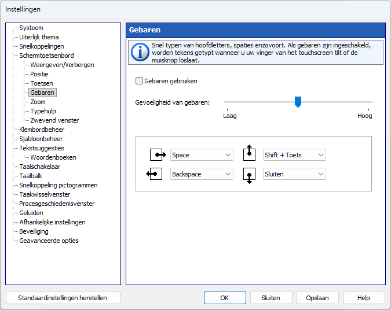Image resolution: width=391 pixels, height=310 pixels.
Task: Click the swipe-left gesture icon
Action: tap(154, 174)
